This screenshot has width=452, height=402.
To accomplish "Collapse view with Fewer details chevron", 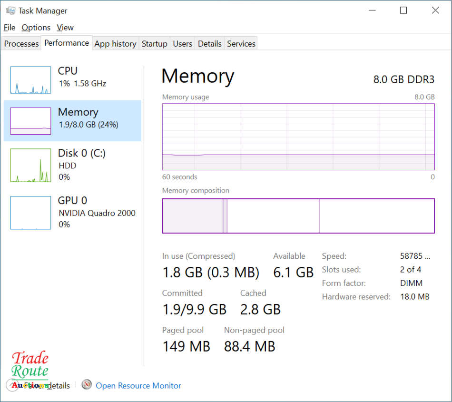I will (x=11, y=385).
